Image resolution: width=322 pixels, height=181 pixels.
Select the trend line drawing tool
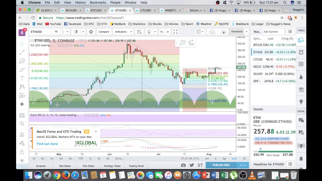(x=22, y=52)
